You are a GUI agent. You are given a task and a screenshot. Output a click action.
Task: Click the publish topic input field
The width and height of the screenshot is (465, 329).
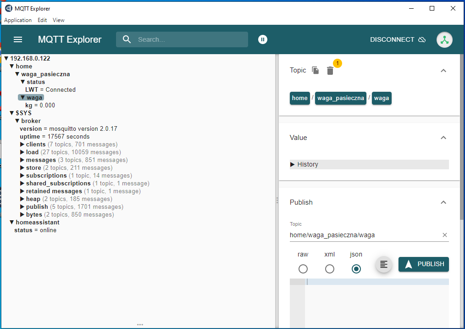[365, 235]
